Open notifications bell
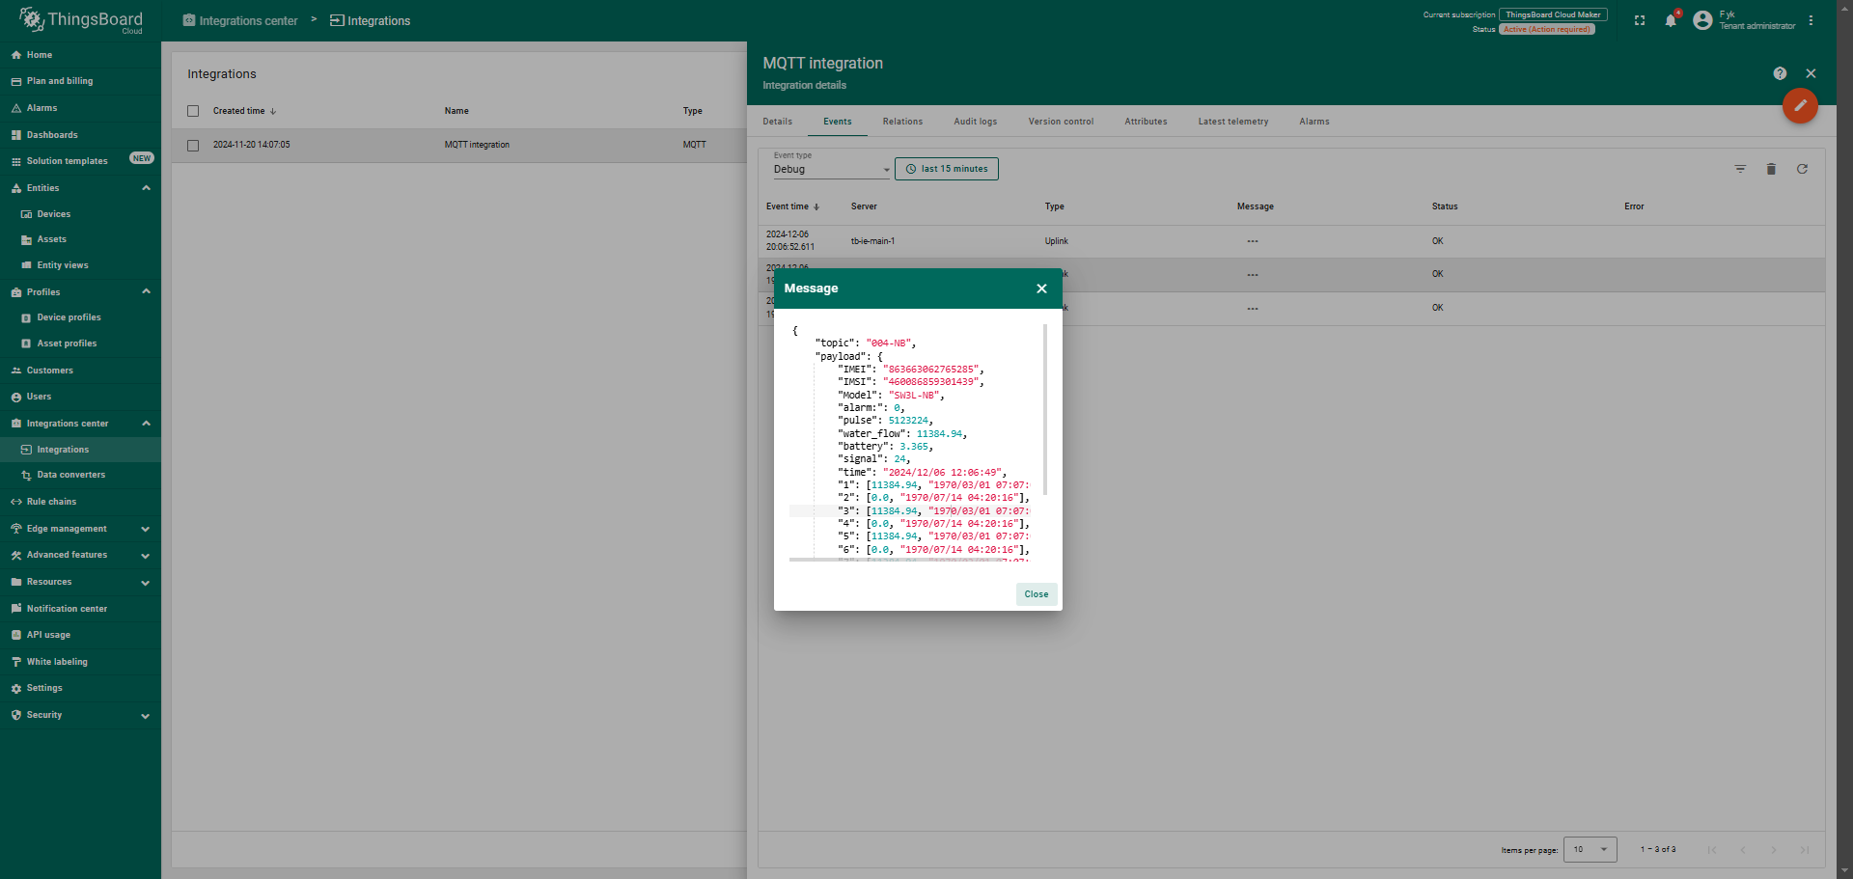The width and height of the screenshot is (1853, 879). 1671,20
